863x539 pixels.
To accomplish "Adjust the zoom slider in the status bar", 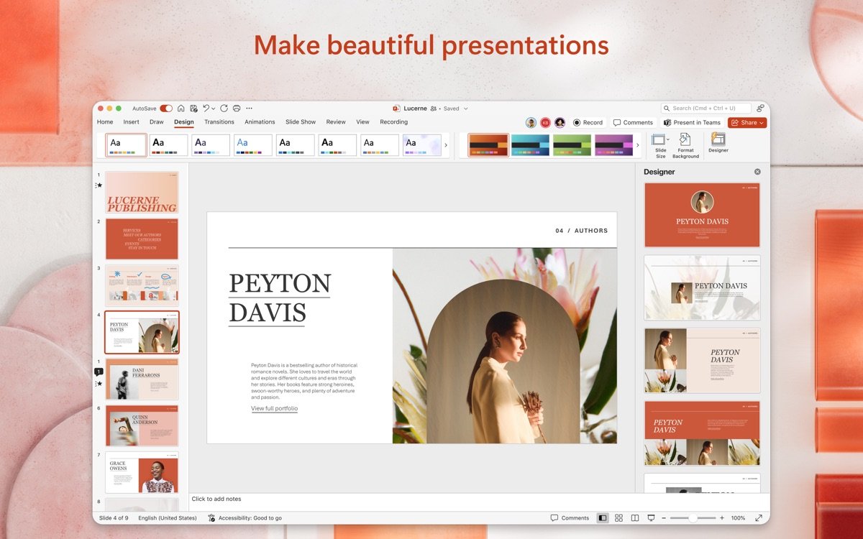I will coord(693,517).
